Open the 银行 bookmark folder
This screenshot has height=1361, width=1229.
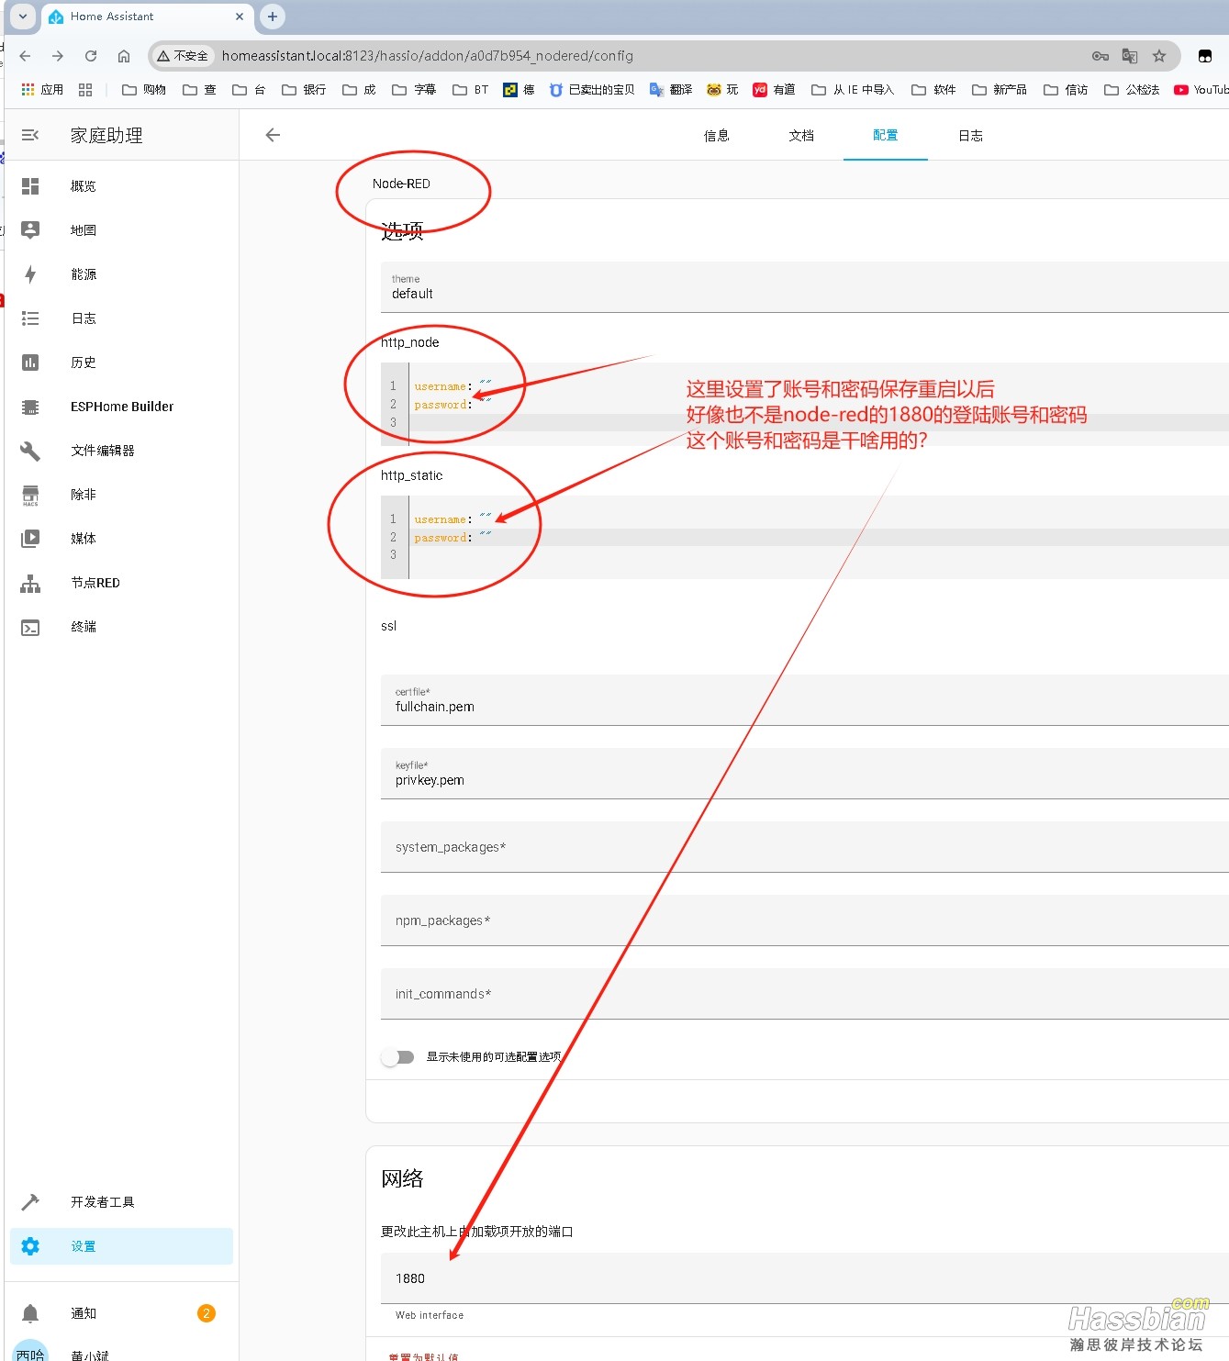(x=304, y=89)
